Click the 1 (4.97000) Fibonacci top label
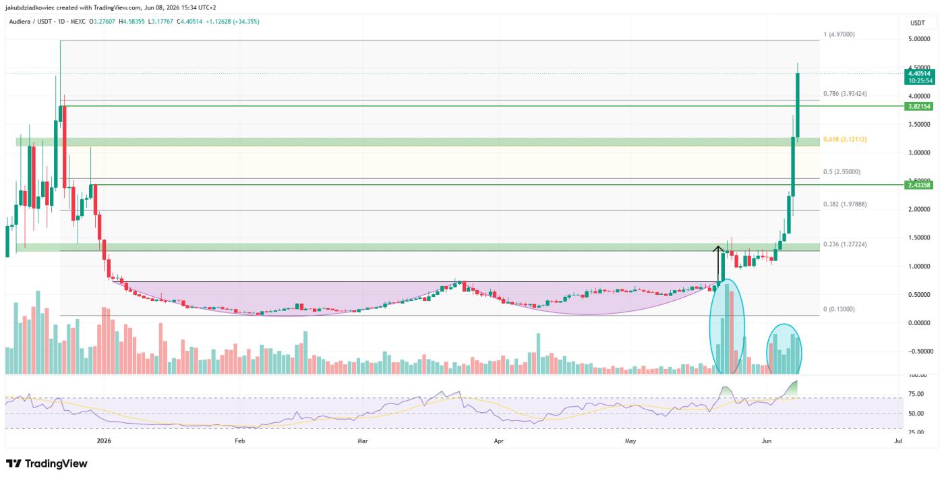944x479 pixels. coord(839,34)
